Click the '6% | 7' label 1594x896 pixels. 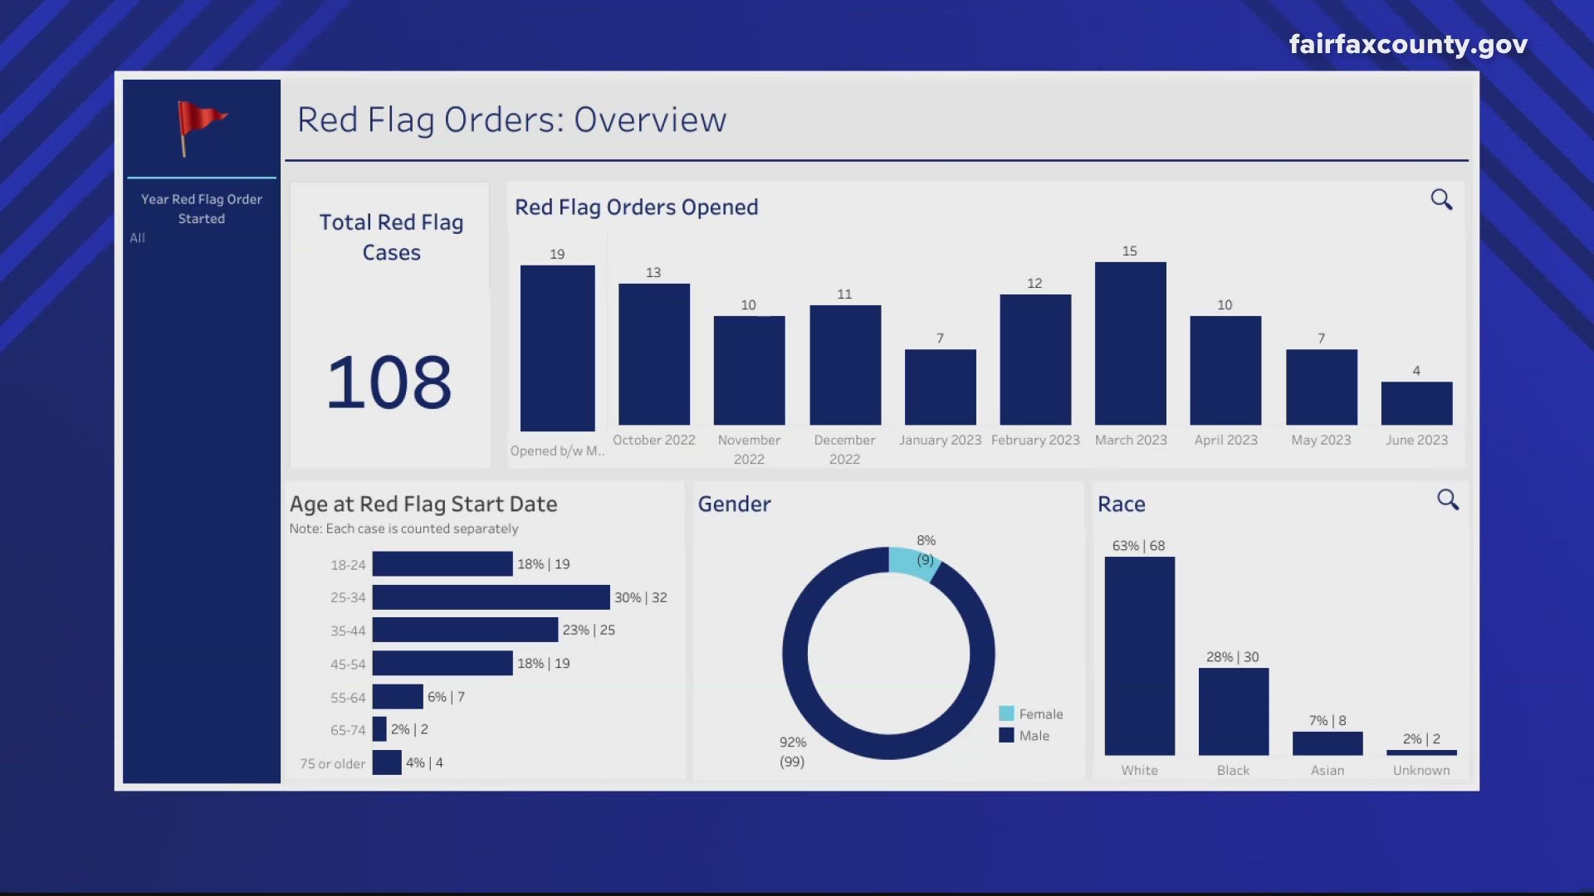[x=446, y=697]
